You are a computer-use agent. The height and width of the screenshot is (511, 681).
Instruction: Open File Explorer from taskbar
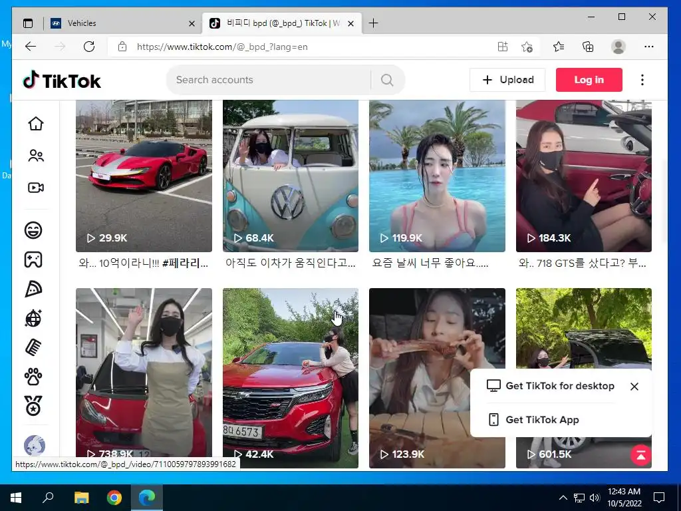point(81,498)
